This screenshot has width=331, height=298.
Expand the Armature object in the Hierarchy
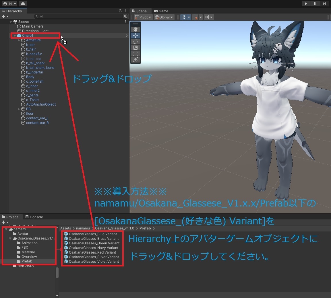point(19,40)
